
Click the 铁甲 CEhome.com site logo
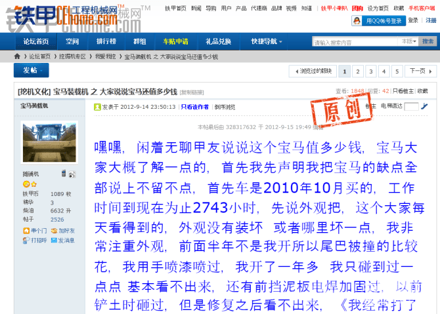66,16
